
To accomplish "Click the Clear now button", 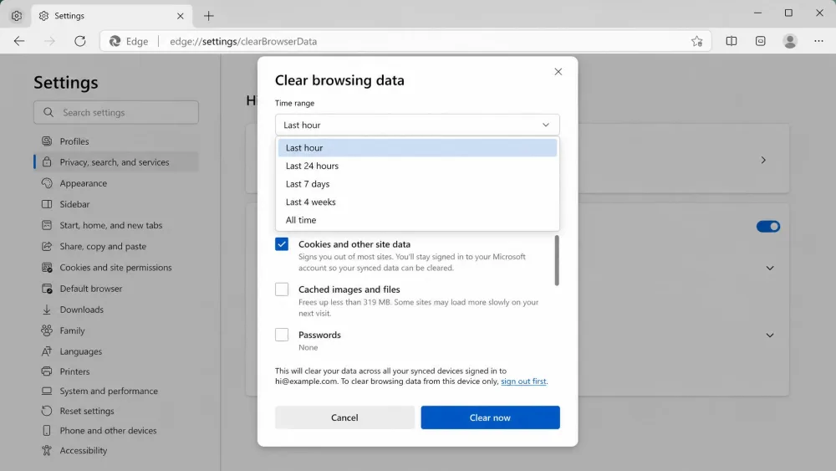I will point(490,417).
